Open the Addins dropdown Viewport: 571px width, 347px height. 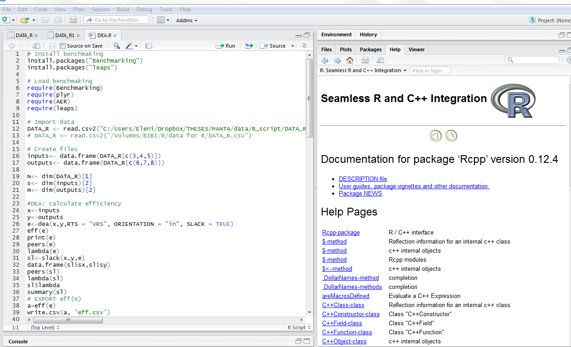pyautogui.click(x=187, y=20)
